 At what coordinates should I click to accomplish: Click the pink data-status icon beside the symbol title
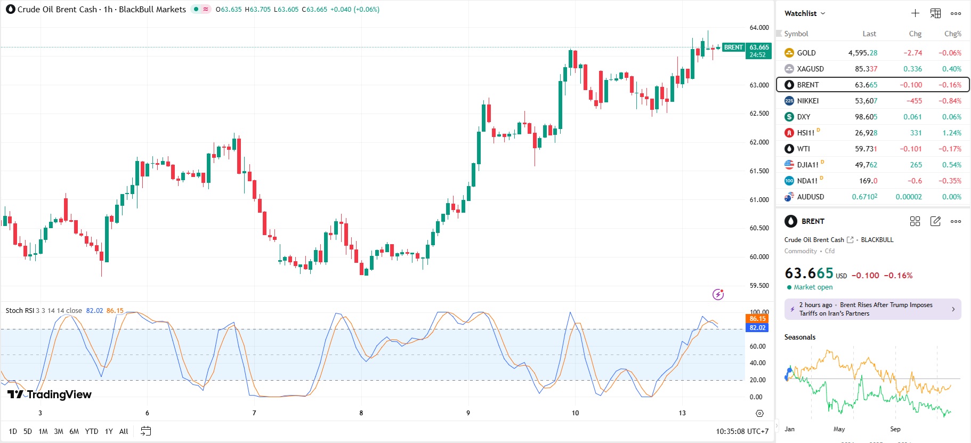(x=206, y=9)
